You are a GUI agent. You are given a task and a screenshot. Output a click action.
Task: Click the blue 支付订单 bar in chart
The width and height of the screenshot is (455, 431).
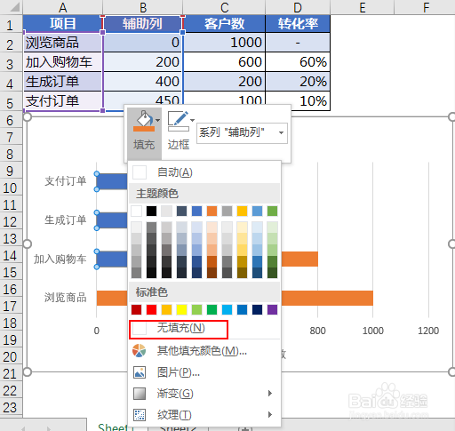click(112, 181)
